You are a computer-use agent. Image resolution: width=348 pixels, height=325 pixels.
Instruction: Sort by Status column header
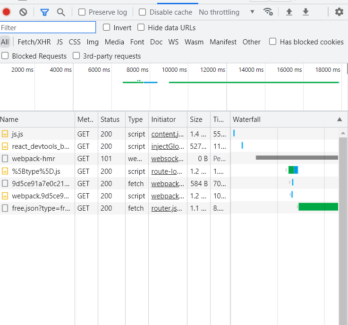click(111, 120)
